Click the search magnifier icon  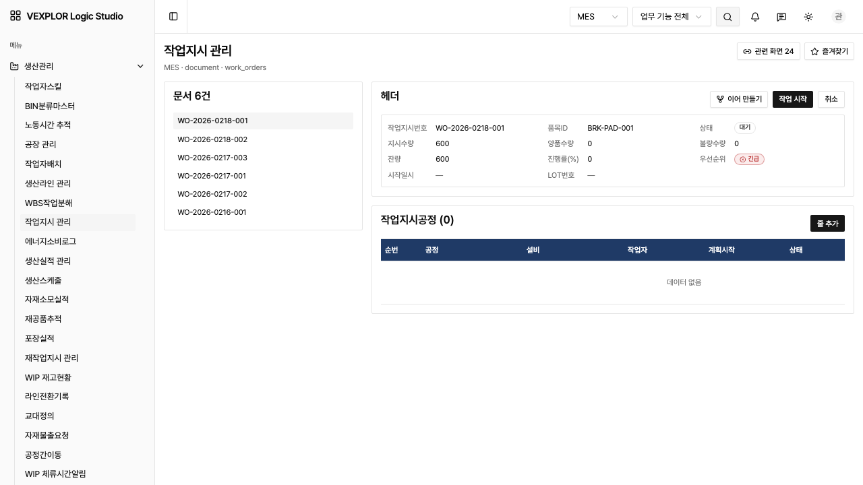pyautogui.click(x=727, y=17)
